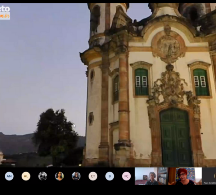Click the B participant avatar
Viewport: 216px width, 195px height.
point(110,176)
